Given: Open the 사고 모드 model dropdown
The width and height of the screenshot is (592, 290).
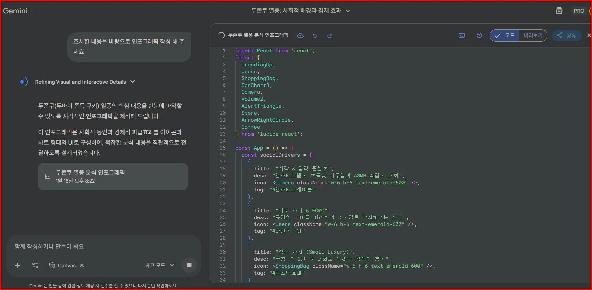Looking at the screenshot, I should pos(160,265).
